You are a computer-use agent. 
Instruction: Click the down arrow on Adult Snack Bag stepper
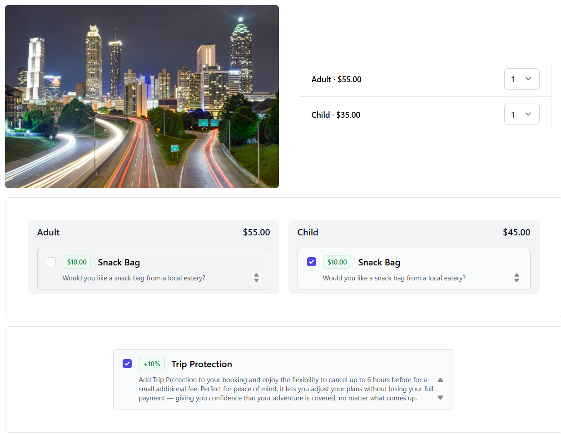point(256,280)
